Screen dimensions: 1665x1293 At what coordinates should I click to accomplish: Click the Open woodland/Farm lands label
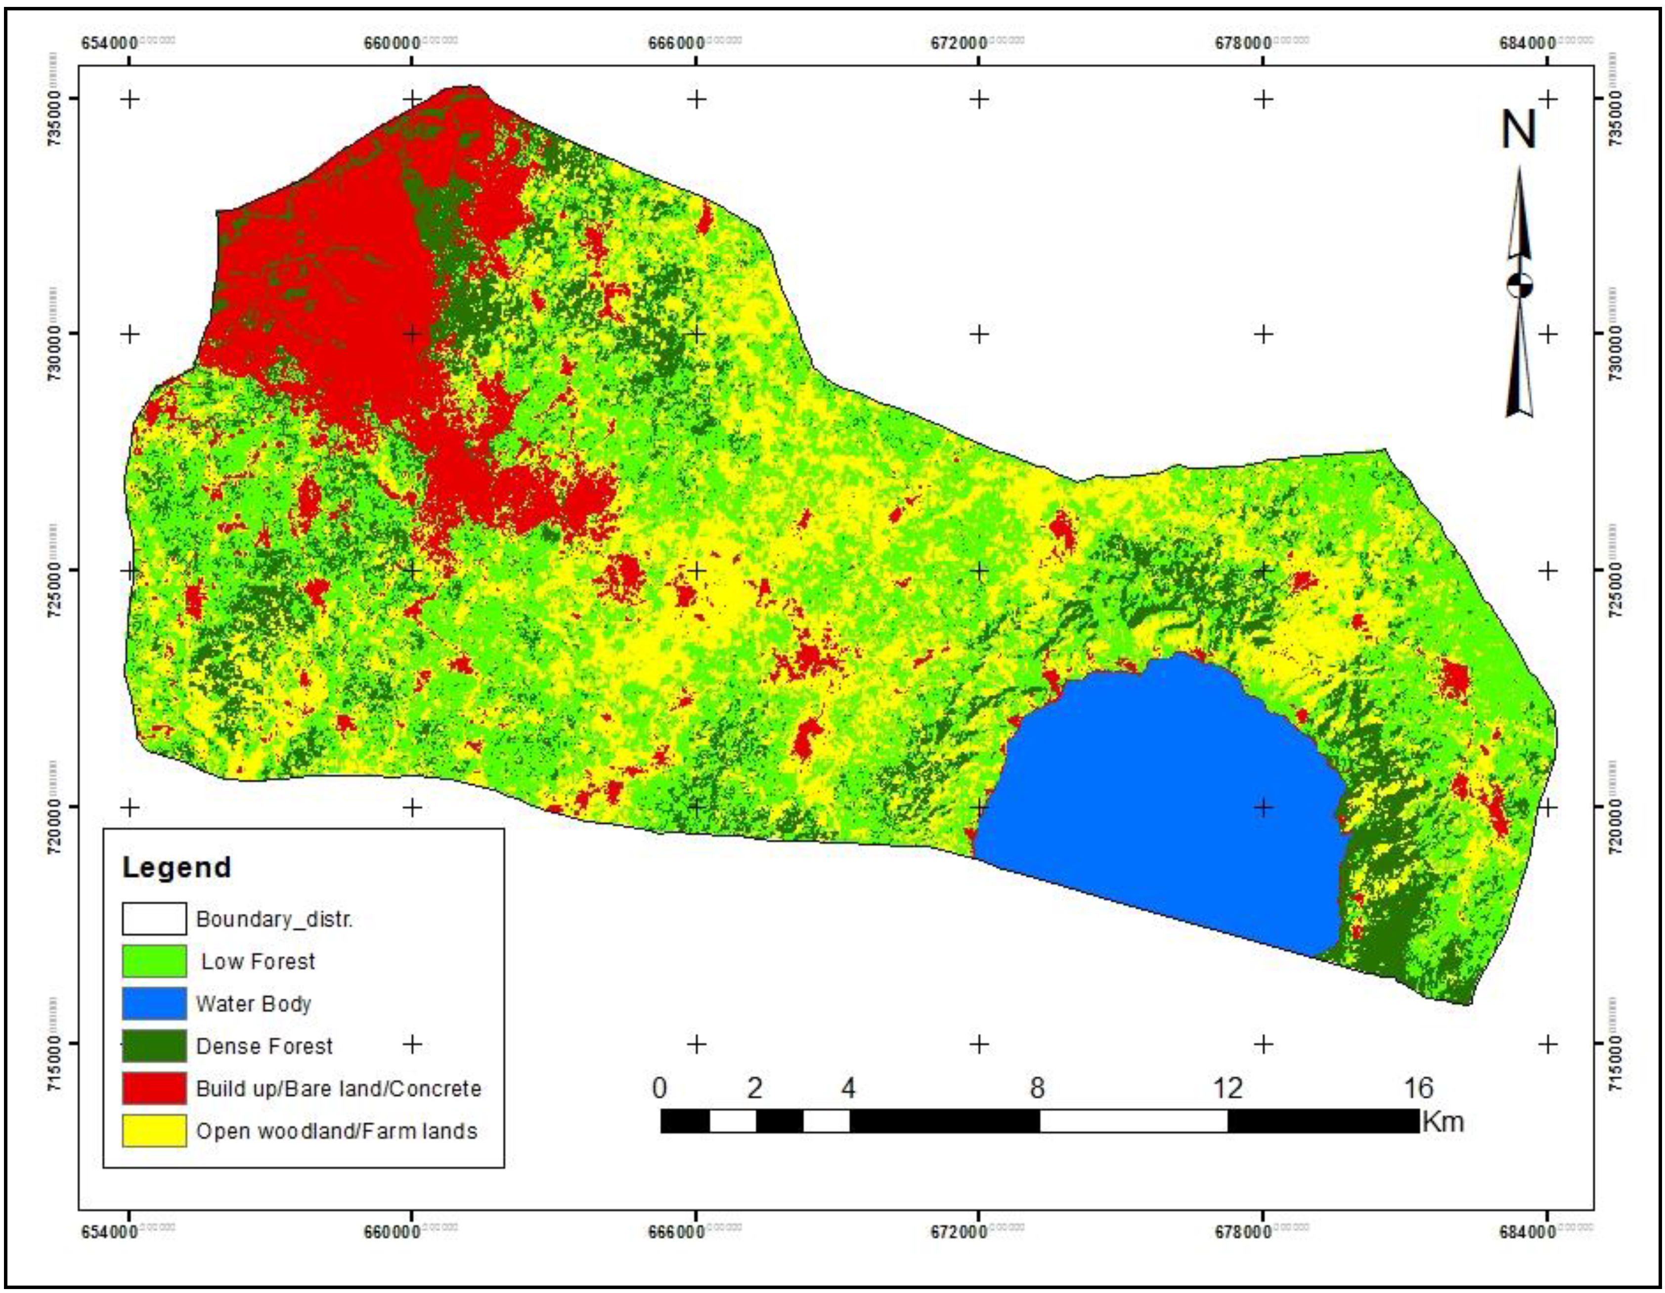point(336,1131)
